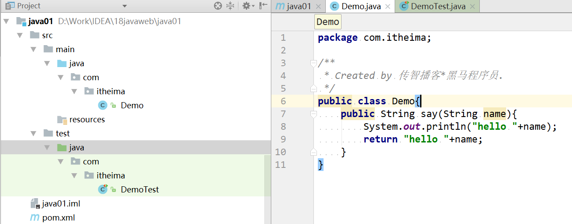572x224 pixels.
Task: Click the java01 module icon
Action: point(21,21)
